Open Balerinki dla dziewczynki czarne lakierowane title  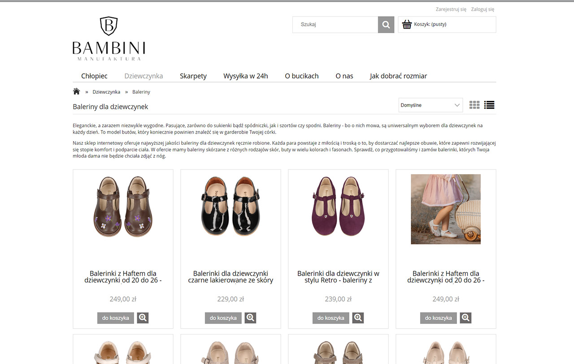230,277
